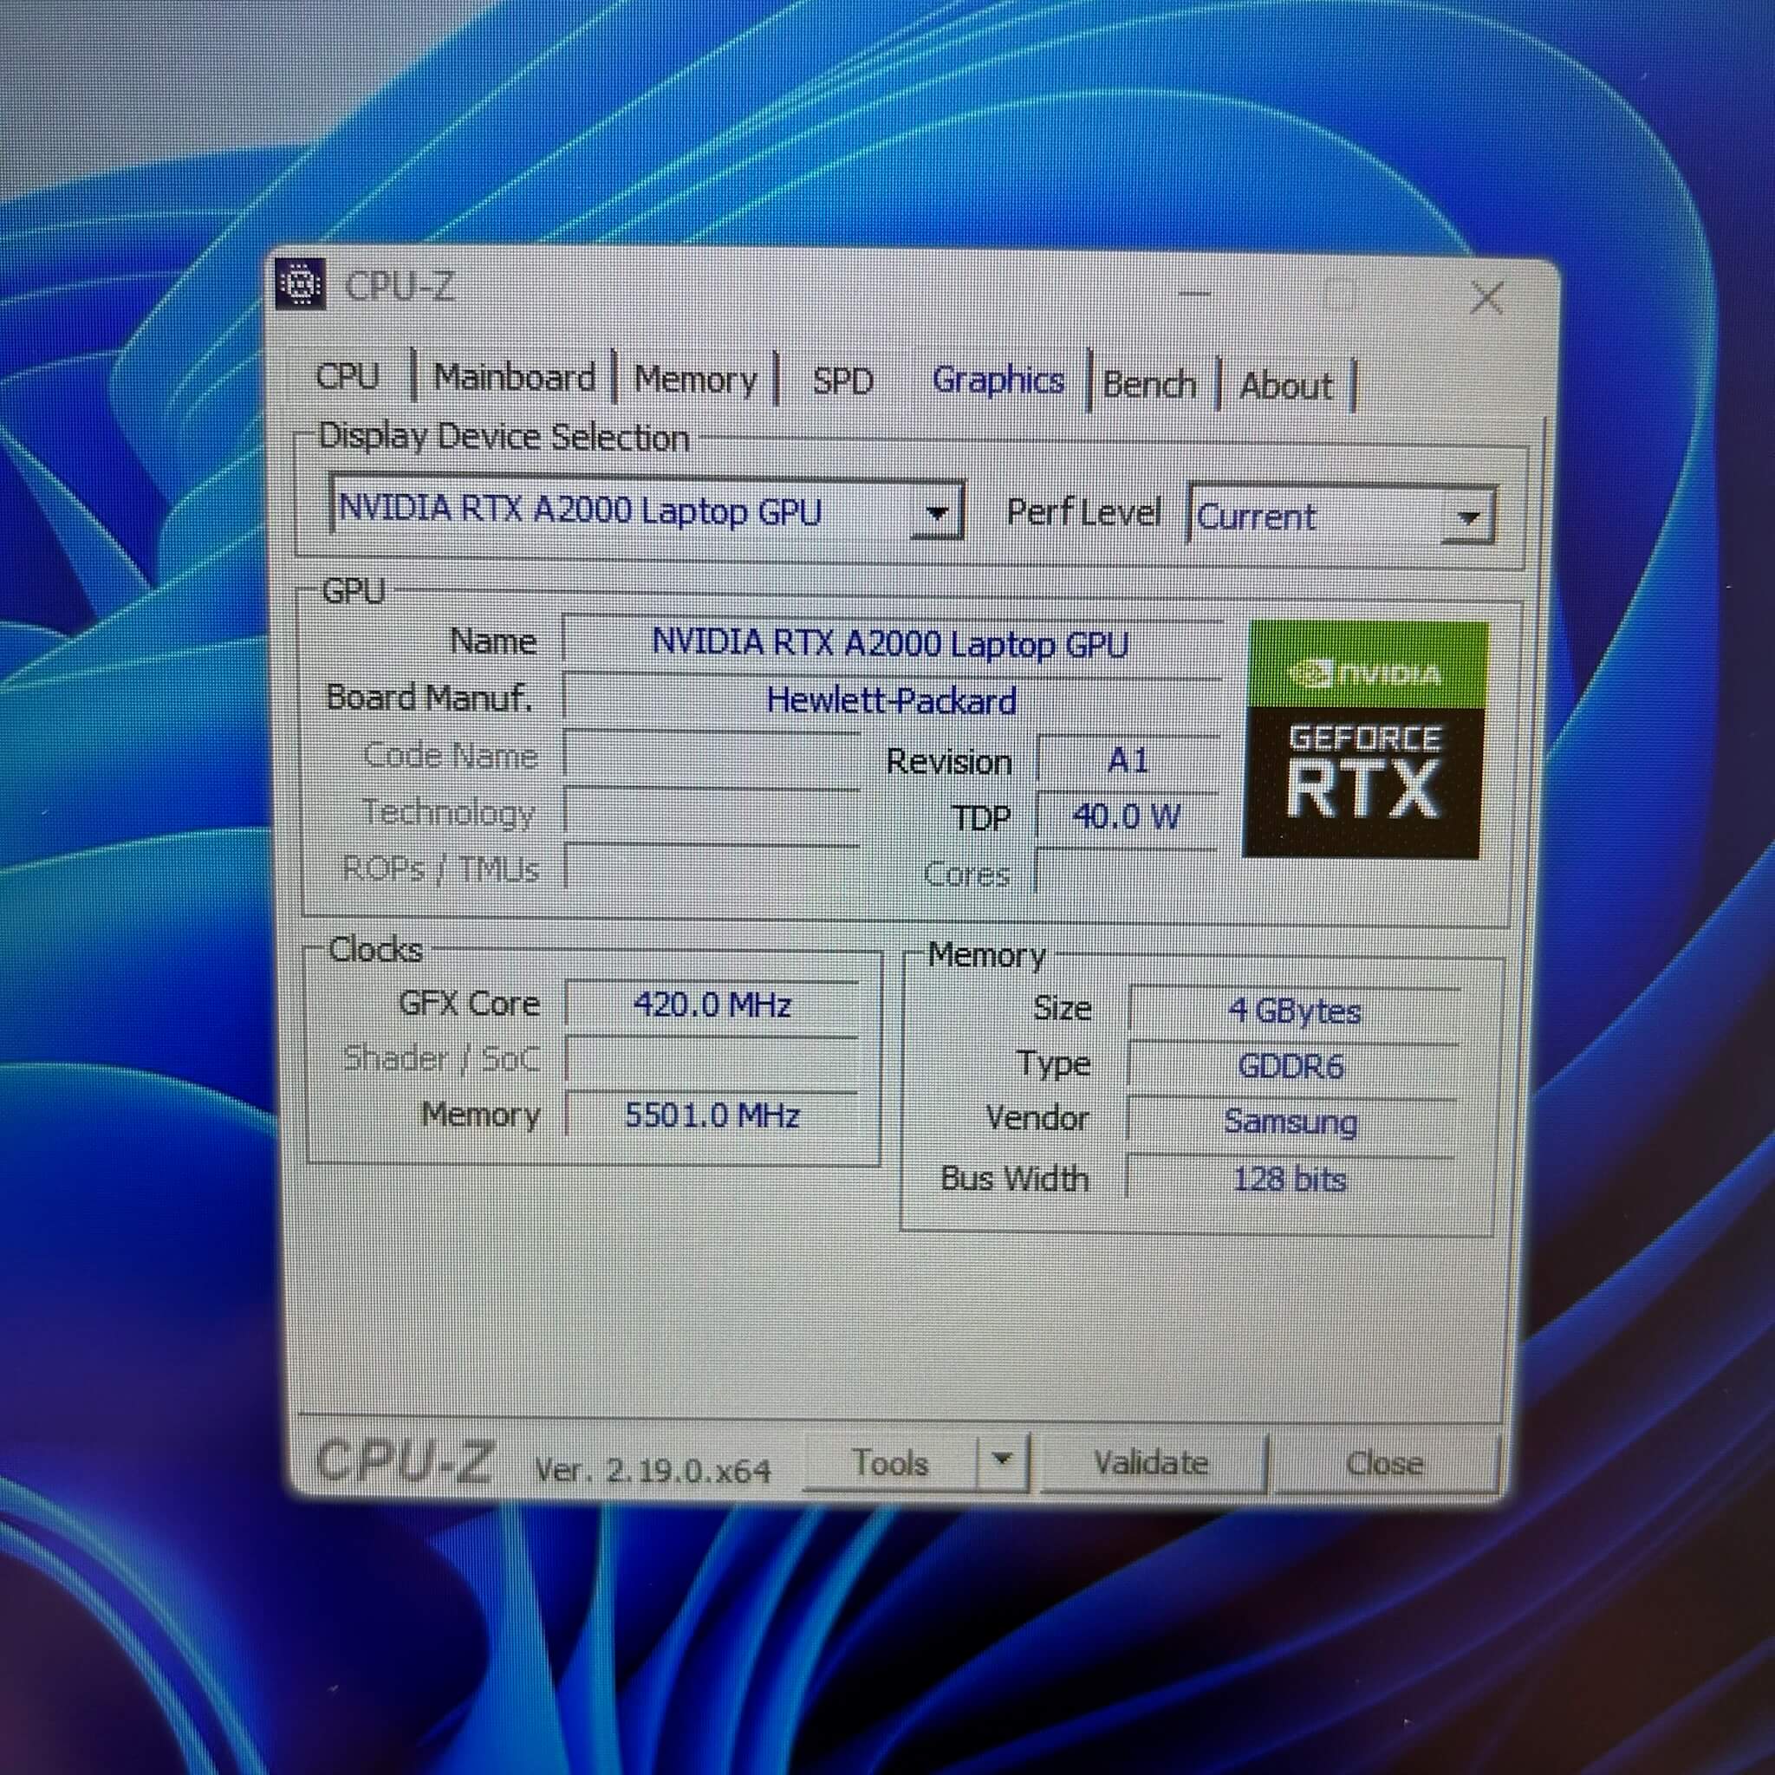Screen dimensions: 1775x1775
Task: Click the empty Cores field
Action: (x=1126, y=872)
